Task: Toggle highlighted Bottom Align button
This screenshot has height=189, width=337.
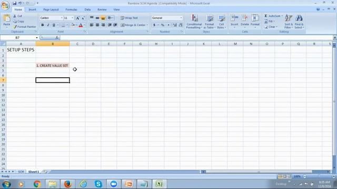Action: [103, 18]
